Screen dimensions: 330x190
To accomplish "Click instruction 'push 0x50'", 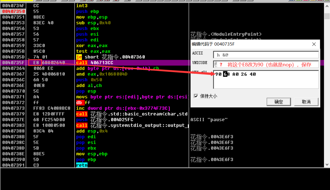I will coord(89,80).
